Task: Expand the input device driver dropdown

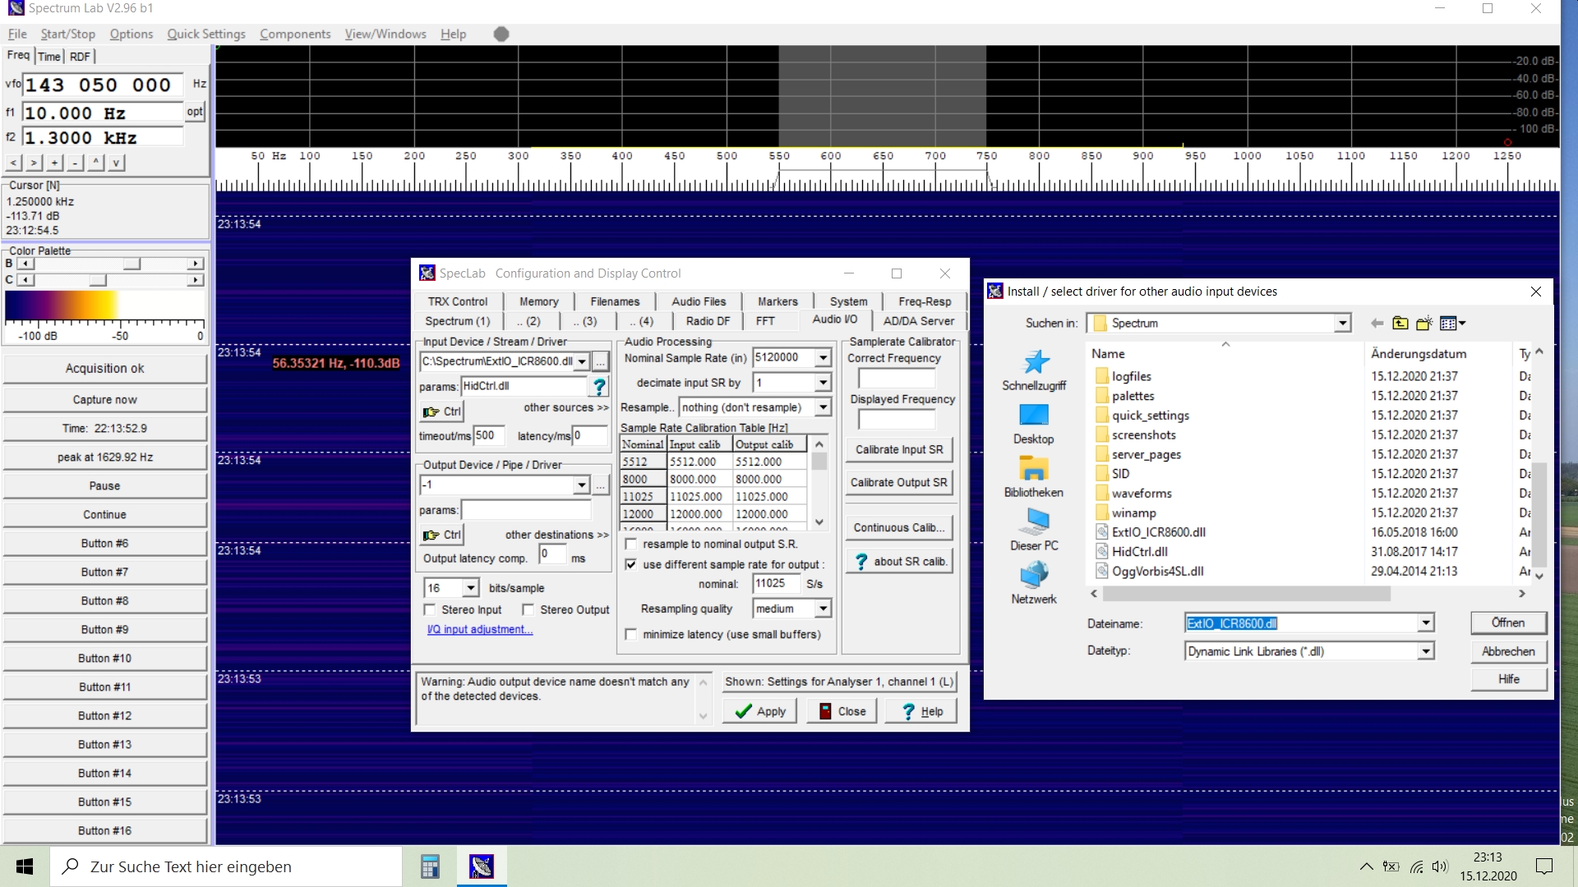Action: point(582,362)
